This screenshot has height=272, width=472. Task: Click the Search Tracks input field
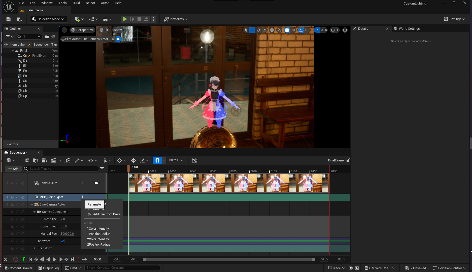(x=61, y=169)
